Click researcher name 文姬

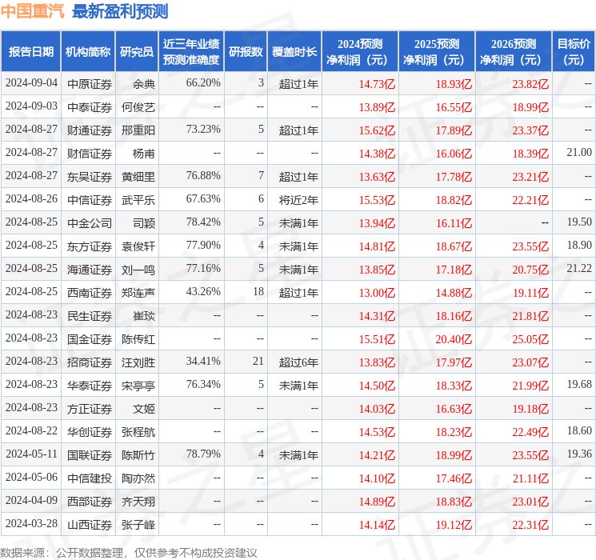pos(144,409)
